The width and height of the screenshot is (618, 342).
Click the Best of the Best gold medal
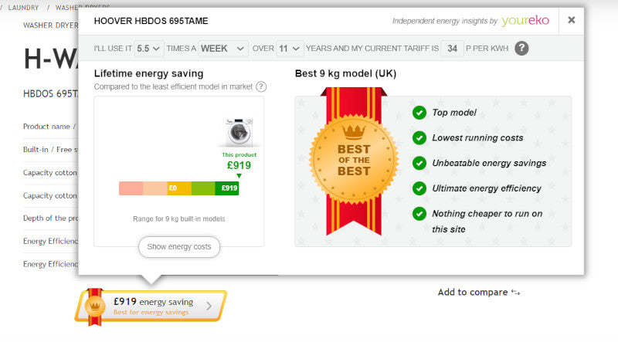(x=353, y=159)
